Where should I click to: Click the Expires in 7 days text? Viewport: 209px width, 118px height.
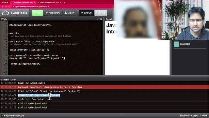[x=189, y=116]
